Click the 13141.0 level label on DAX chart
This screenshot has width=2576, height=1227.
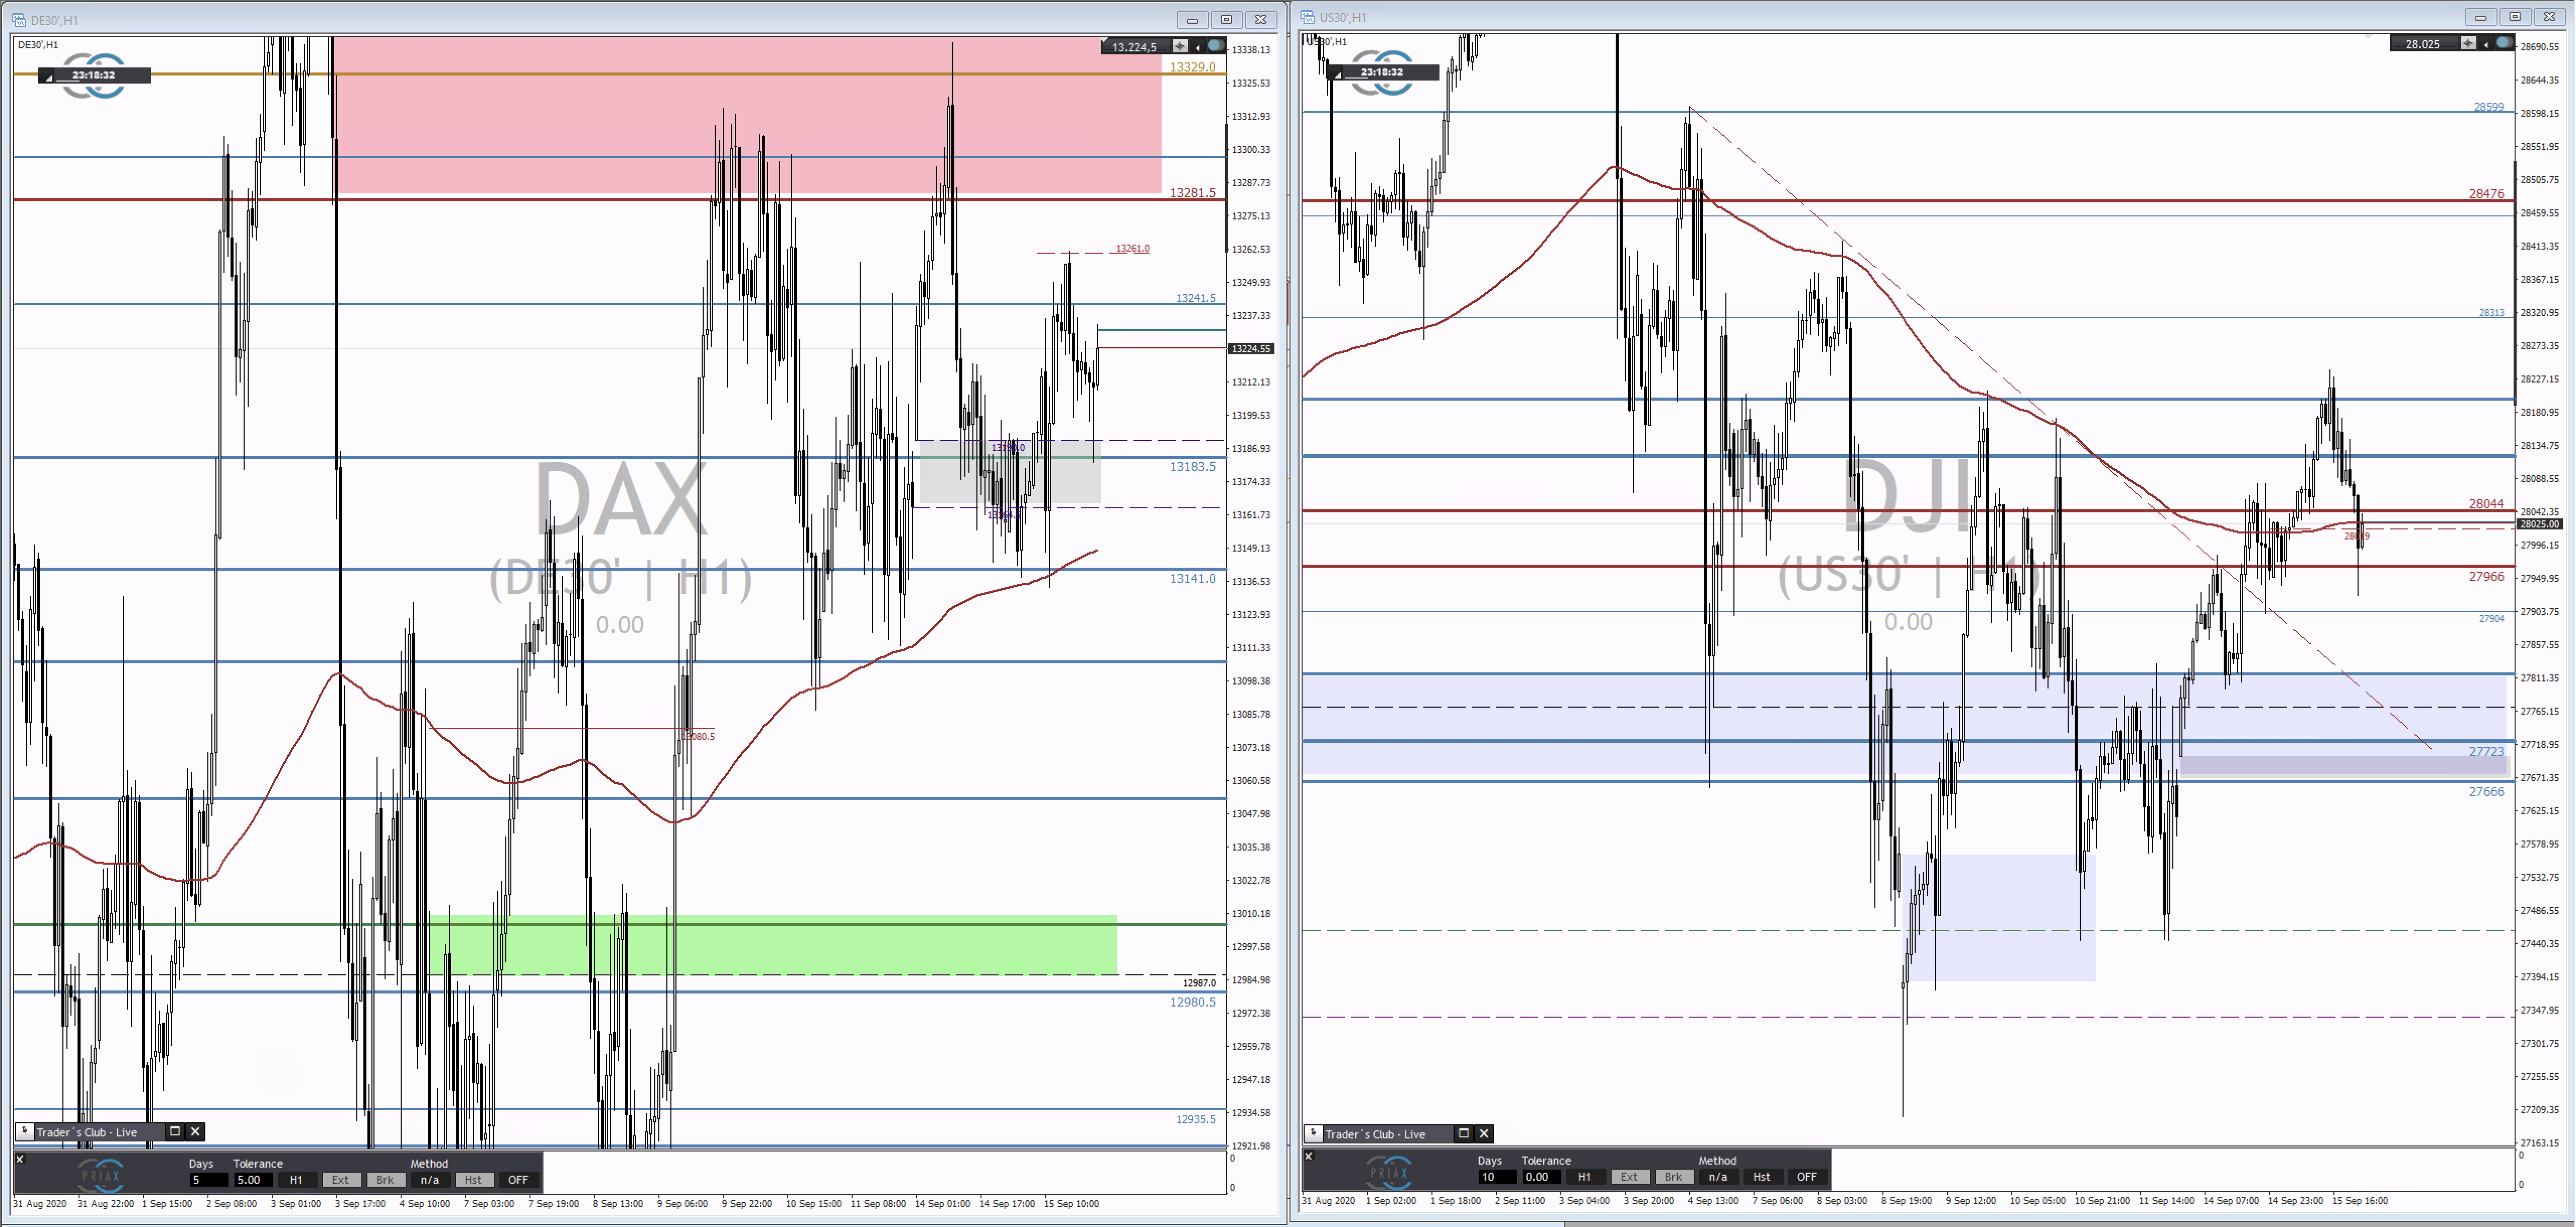coord(1192,579)
